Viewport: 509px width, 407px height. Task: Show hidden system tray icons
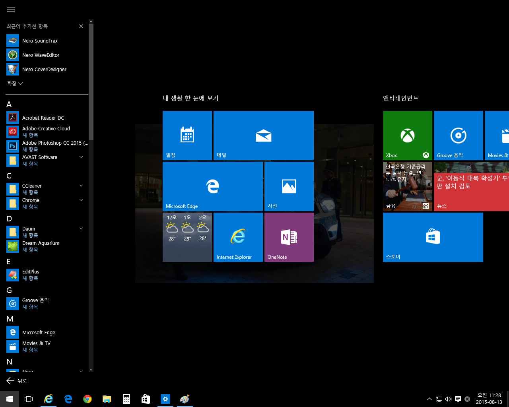[x=429, y=399]
